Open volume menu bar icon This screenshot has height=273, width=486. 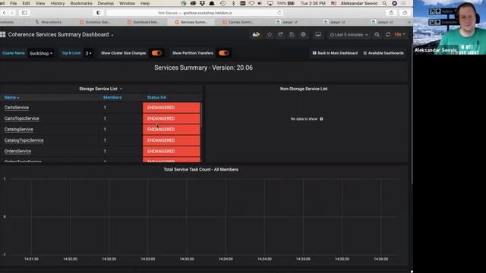(260, 3)
